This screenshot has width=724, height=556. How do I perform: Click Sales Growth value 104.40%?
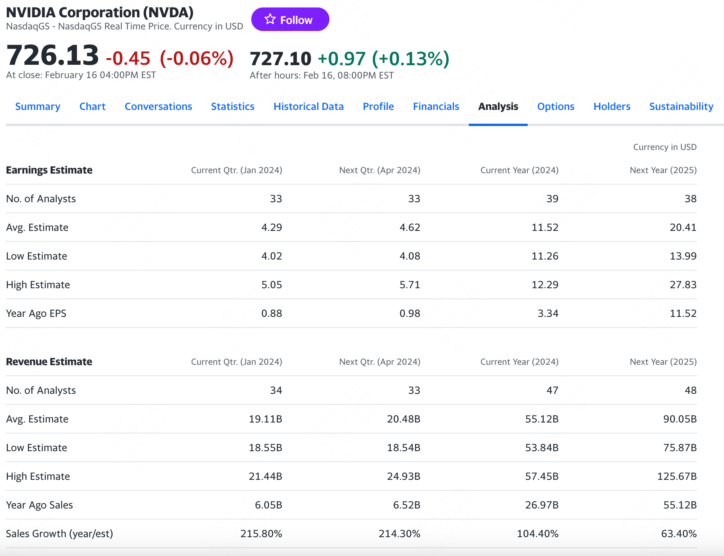(538, 534)
